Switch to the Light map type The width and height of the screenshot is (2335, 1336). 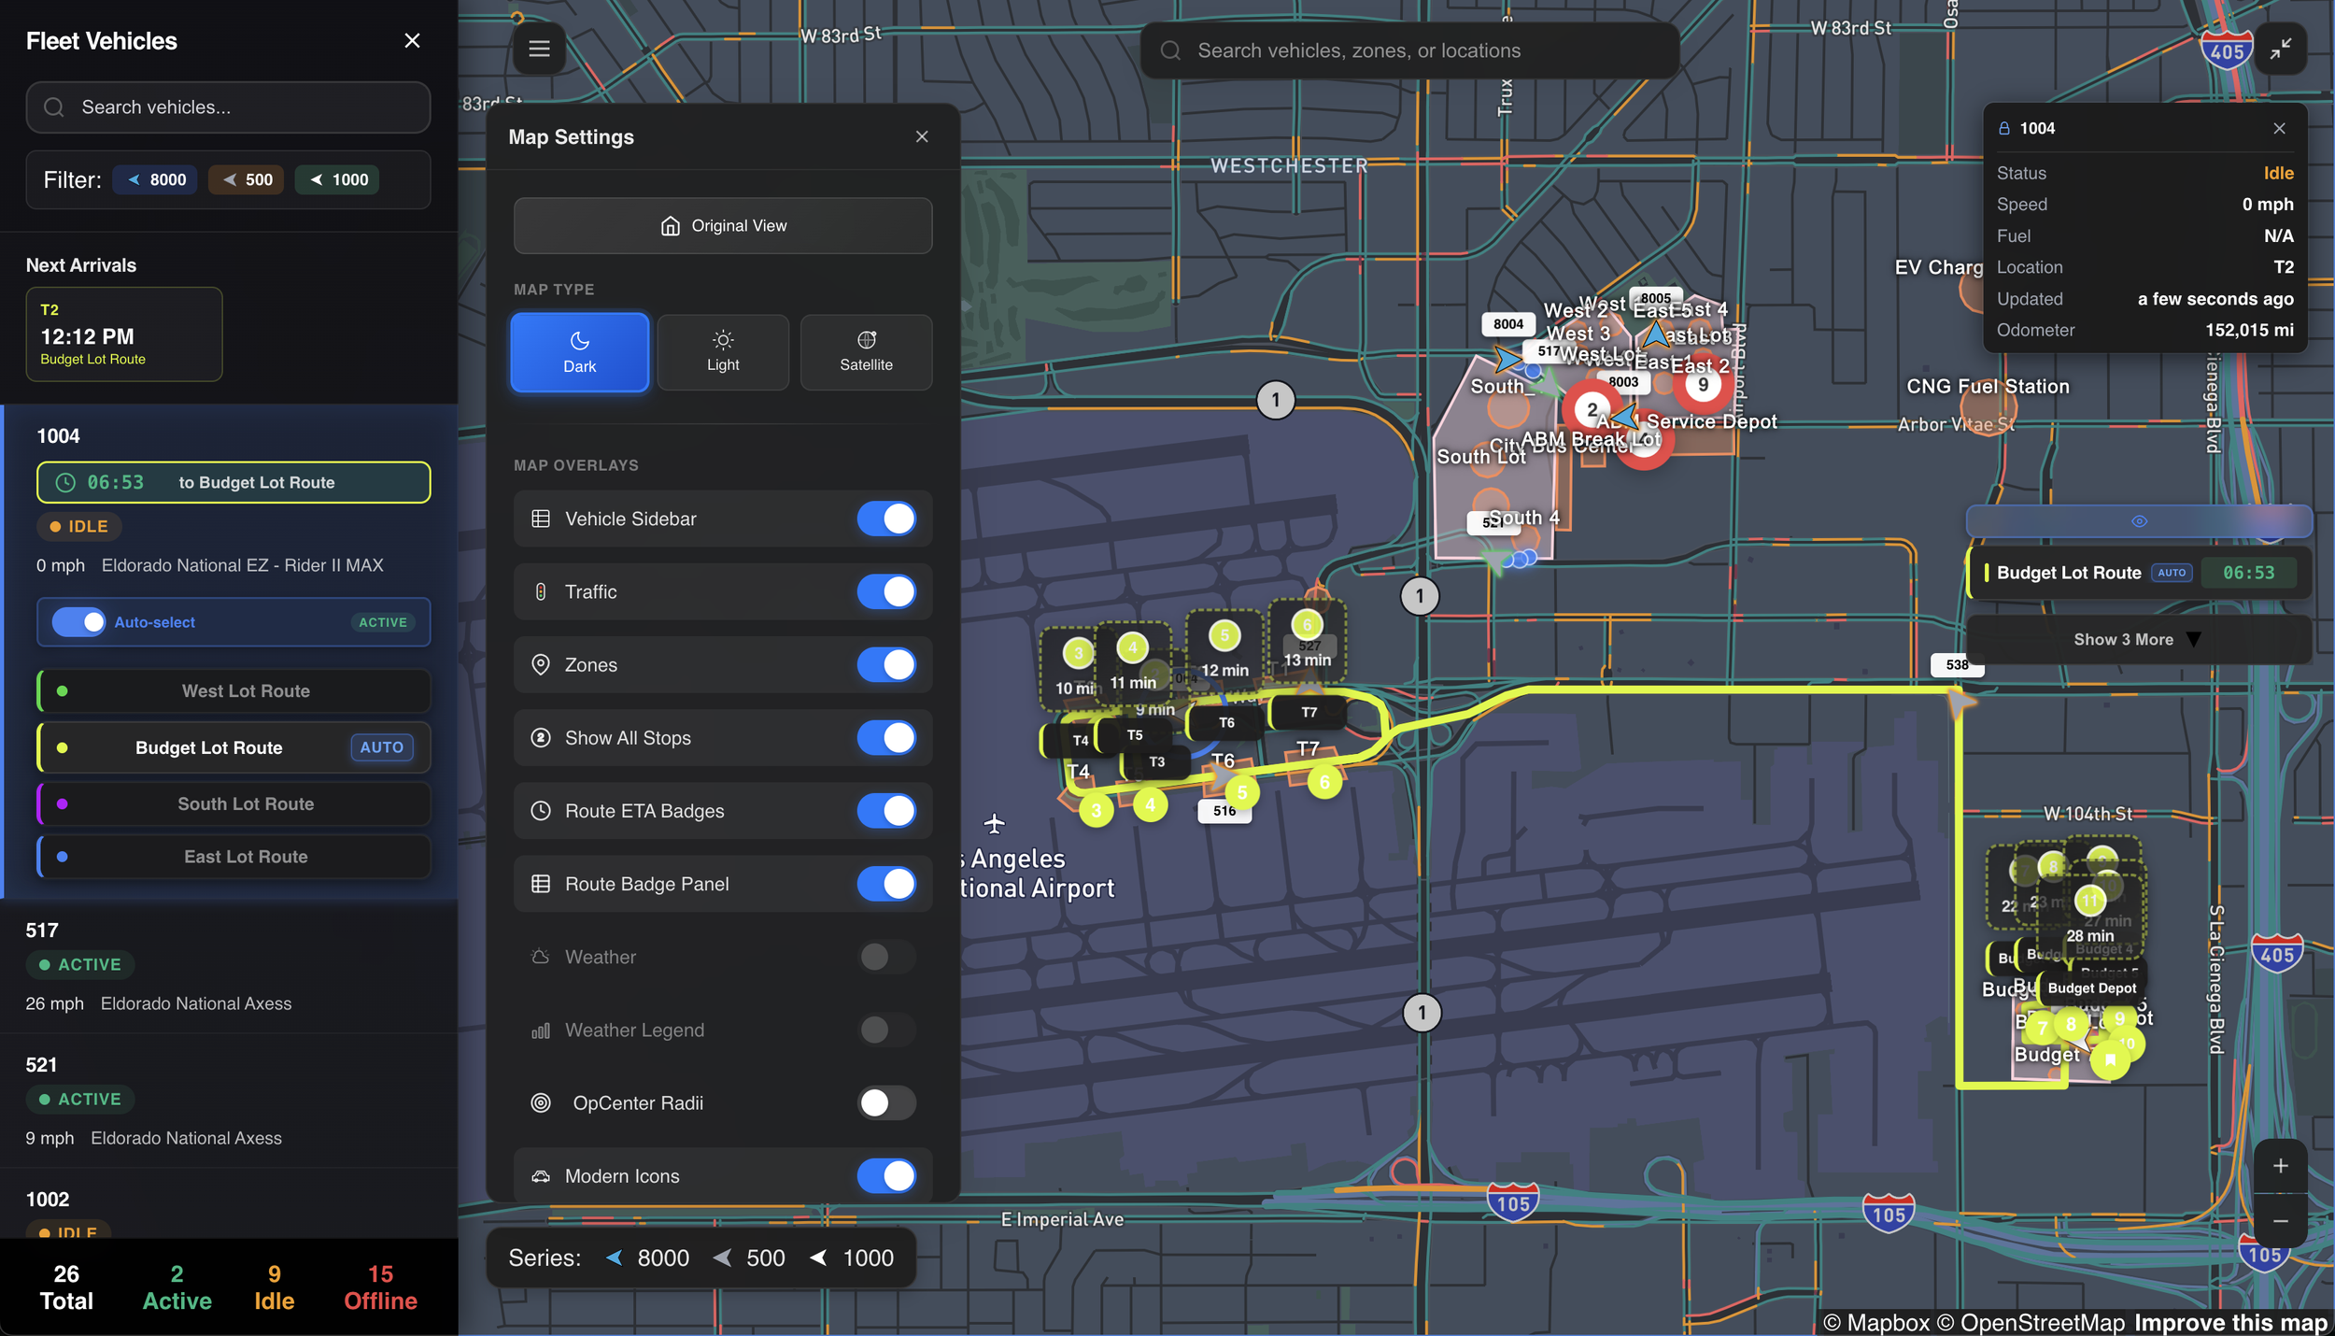click(722, 352)
